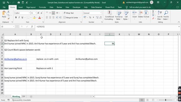
Task: Click the Format Painter brush icon
Action: click(8, 18)
